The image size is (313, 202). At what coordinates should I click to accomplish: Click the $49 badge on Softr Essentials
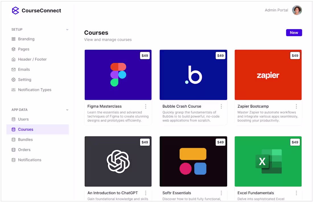(x=220, y=142)
